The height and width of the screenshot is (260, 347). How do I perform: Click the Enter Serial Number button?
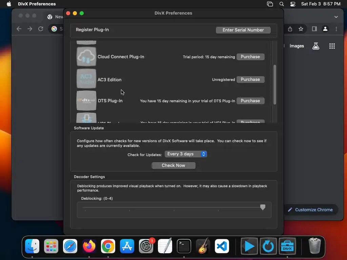tap(243, 30)
